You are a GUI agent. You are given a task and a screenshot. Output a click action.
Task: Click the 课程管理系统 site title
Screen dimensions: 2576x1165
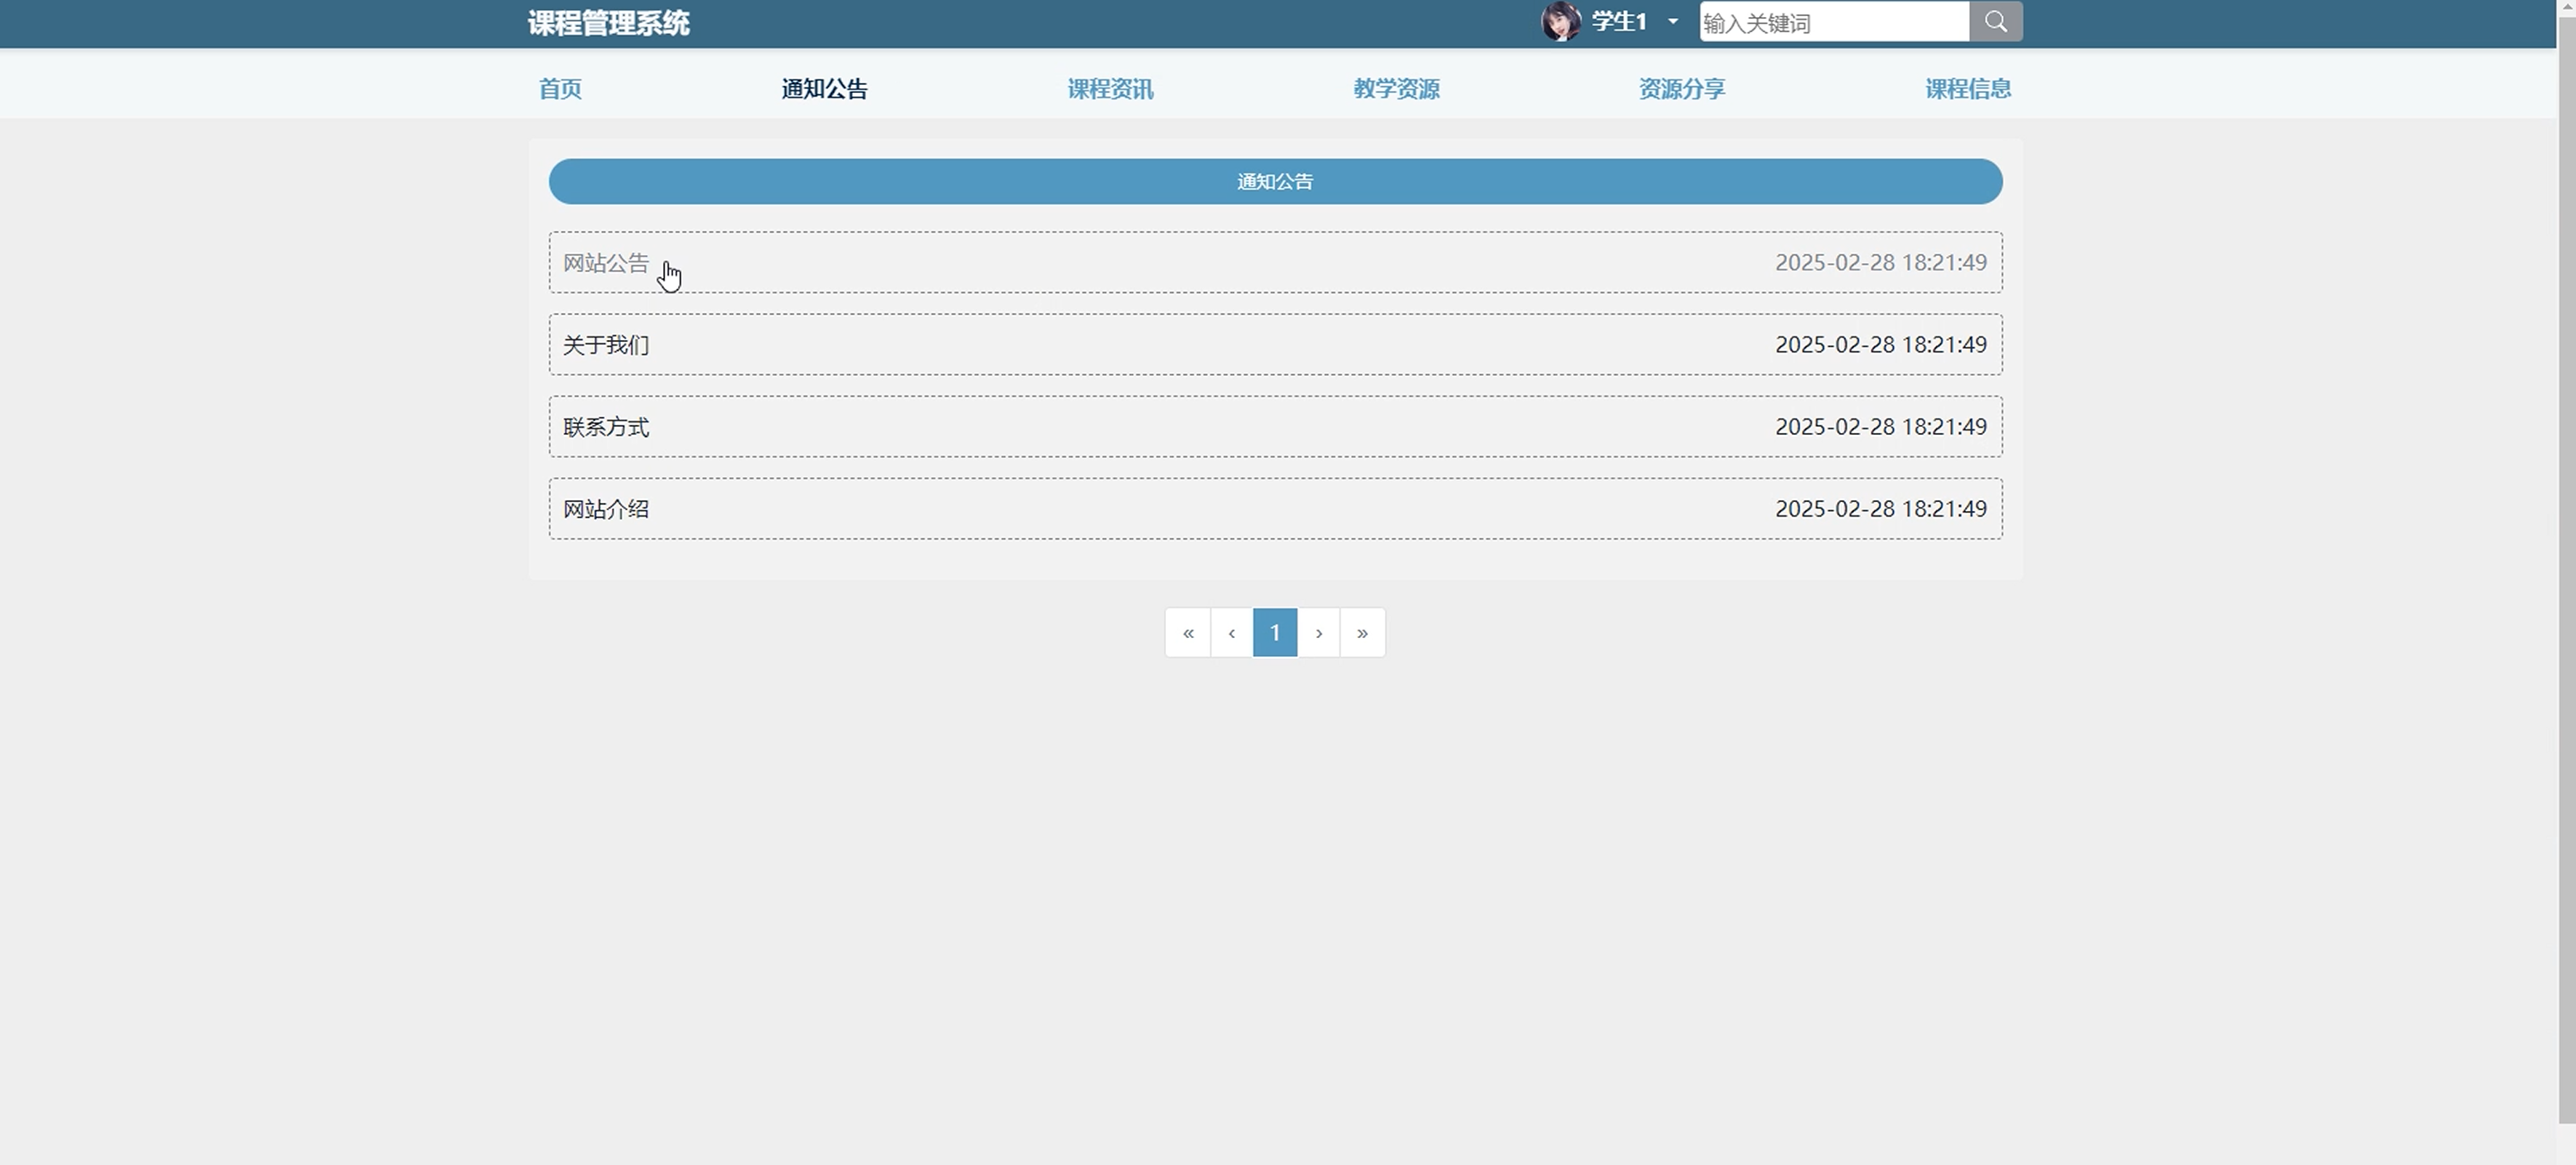[608, 23]
